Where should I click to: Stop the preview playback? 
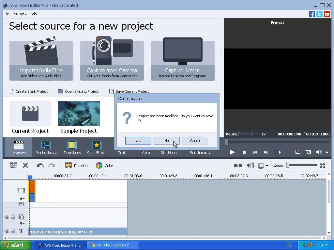[x=244, y=152]
